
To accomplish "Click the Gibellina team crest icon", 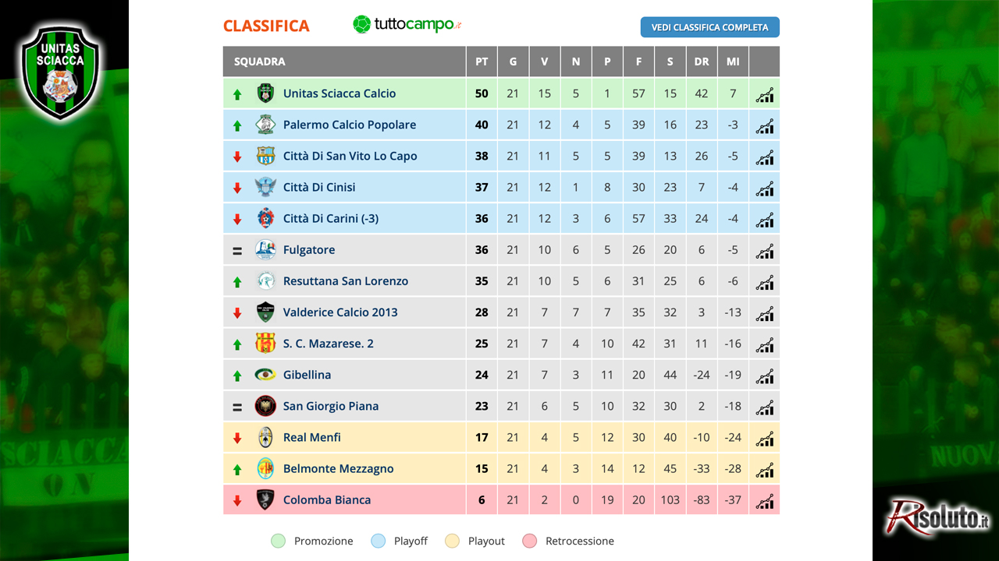I will click(265, 375).
